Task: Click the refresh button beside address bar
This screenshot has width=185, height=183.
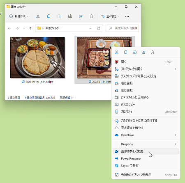Action: pos(99,28)
